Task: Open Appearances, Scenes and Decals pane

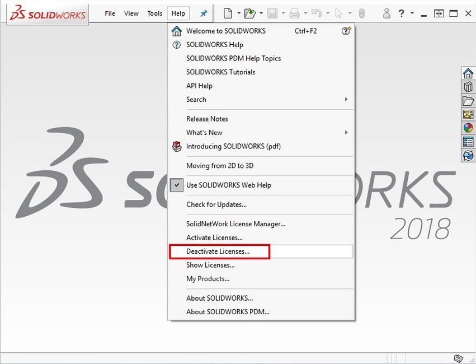Action: coord(468,127)
